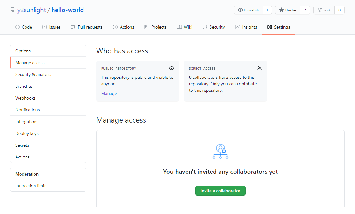Image resolution: width=355 pixels, height=214 pixels.
Task: Click the repository book icon beside y2sunlight
Action: [12, 10]
